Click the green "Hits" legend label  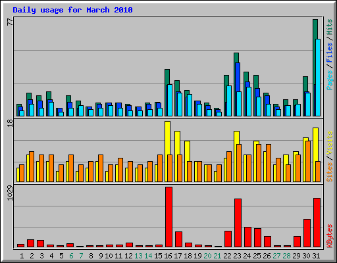[x=329, y=27]
